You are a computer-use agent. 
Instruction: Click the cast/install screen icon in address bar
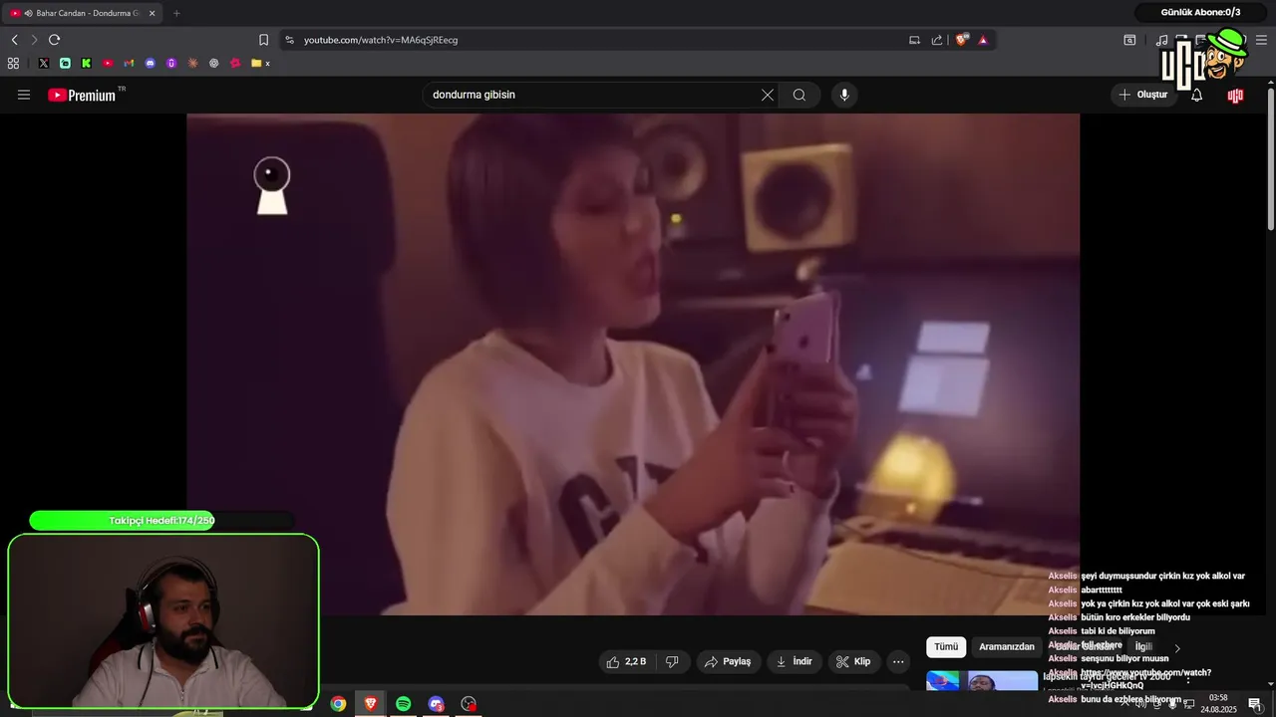914,40
